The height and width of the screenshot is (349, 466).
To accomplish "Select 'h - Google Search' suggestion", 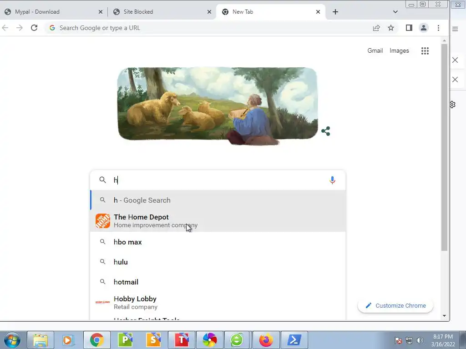I will pyautogui.click(x=218, y=200).
